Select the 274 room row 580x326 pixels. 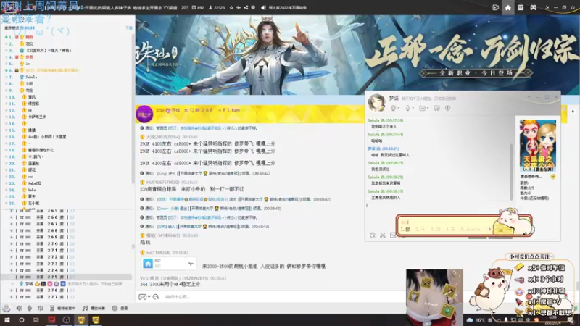(67, 270)
